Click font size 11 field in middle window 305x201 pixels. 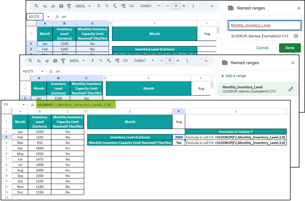[x=170, y=60]
